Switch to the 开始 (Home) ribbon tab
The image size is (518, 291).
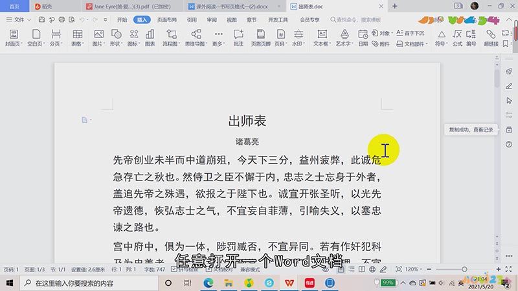122,20
